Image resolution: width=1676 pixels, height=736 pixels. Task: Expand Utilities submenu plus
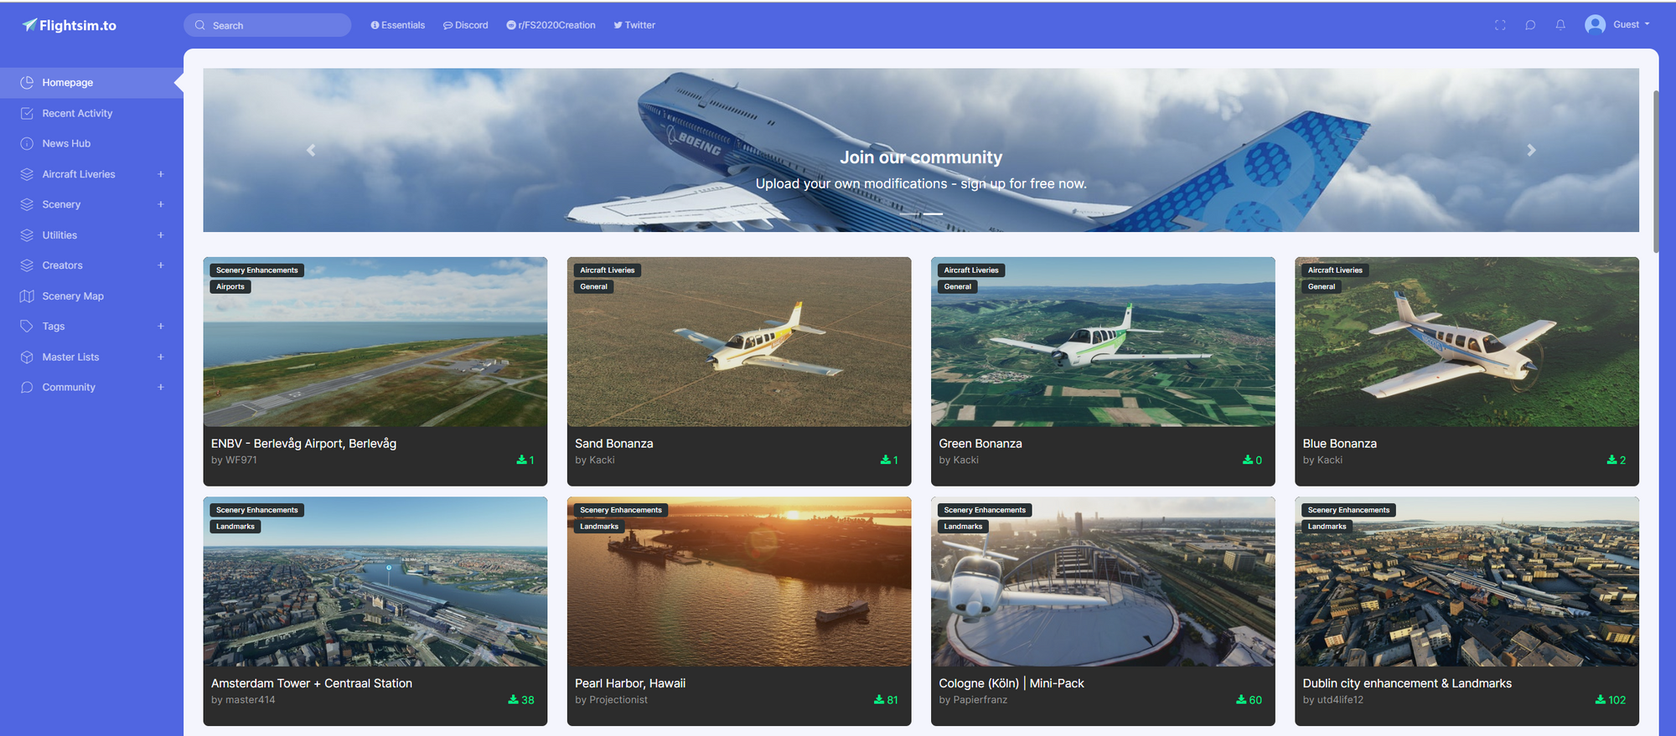[161, 235]
